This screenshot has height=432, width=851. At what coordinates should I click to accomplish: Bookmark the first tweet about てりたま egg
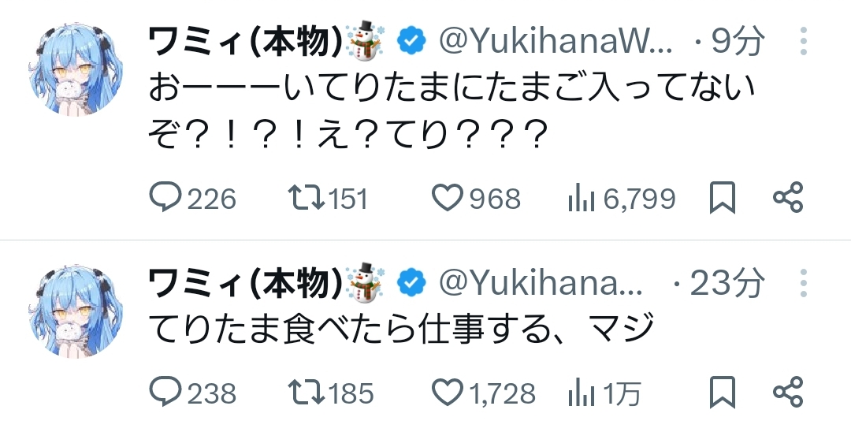722,197
